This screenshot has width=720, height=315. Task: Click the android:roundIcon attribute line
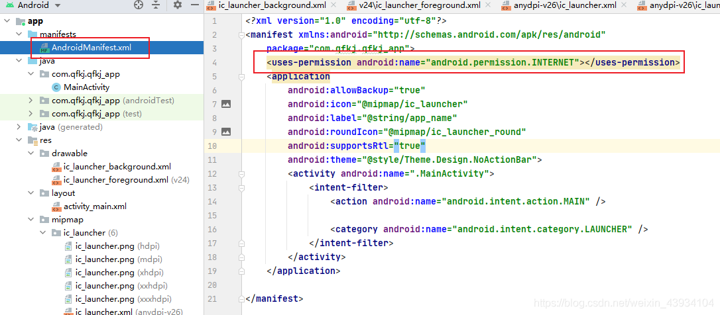(x=407, y=132)
